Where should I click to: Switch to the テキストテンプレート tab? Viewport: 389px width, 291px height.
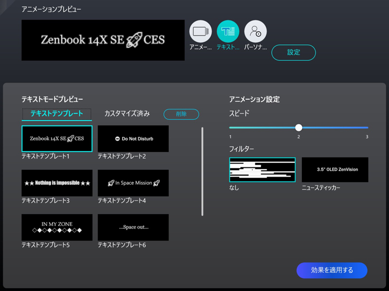pos(56,114)
